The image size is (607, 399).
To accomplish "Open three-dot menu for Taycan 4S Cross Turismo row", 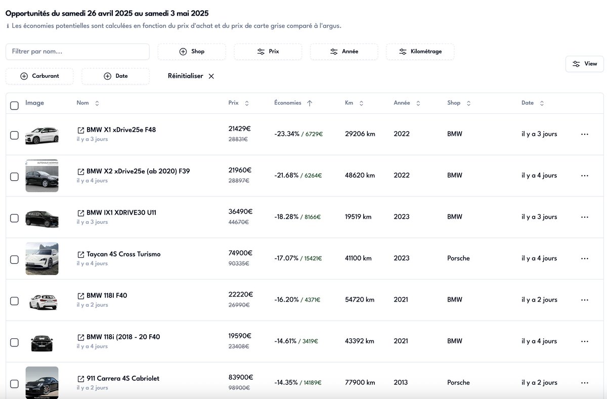I will [x=585, y=259].
